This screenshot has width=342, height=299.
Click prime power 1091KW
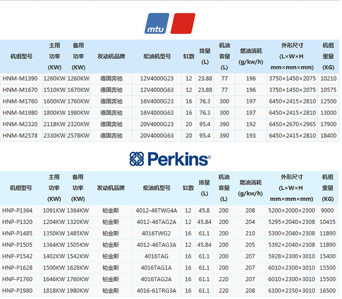(54, 210)
